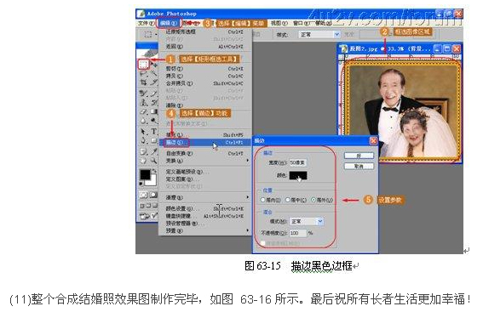Choose 居内 (Inside) position radio
The image size is (483, 312).
pos(262,200)
